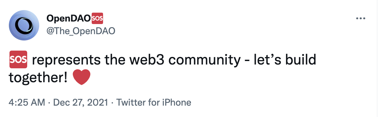This screenshot has width=380, height=117.
Task: Click the dash between community and let's
Action: pyautogui.click(x=247, y=60)
